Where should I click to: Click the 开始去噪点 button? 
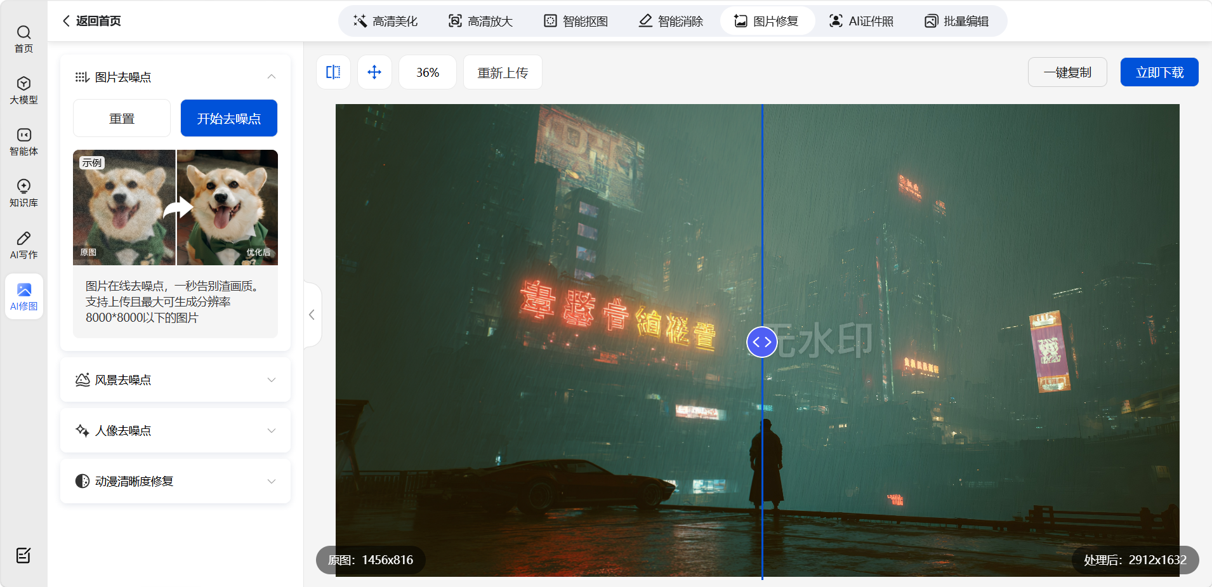tap(229, 118)
